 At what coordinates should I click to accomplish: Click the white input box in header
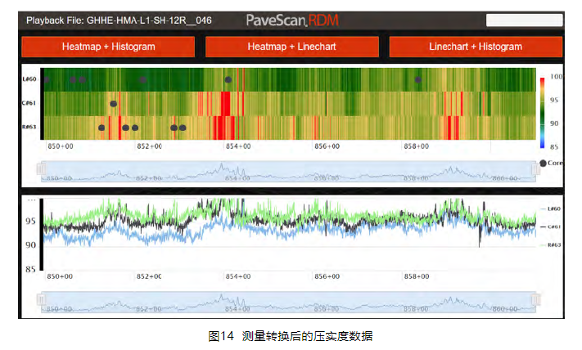[x=524, y=20]
